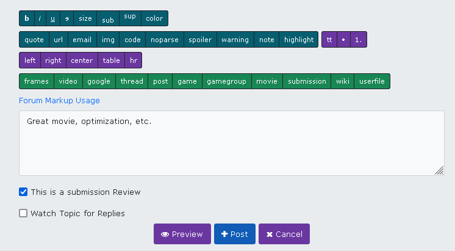Viewport: 455px width, 251px height.
Task: Insert a gamegroup tag
Action: click(227, 81)
